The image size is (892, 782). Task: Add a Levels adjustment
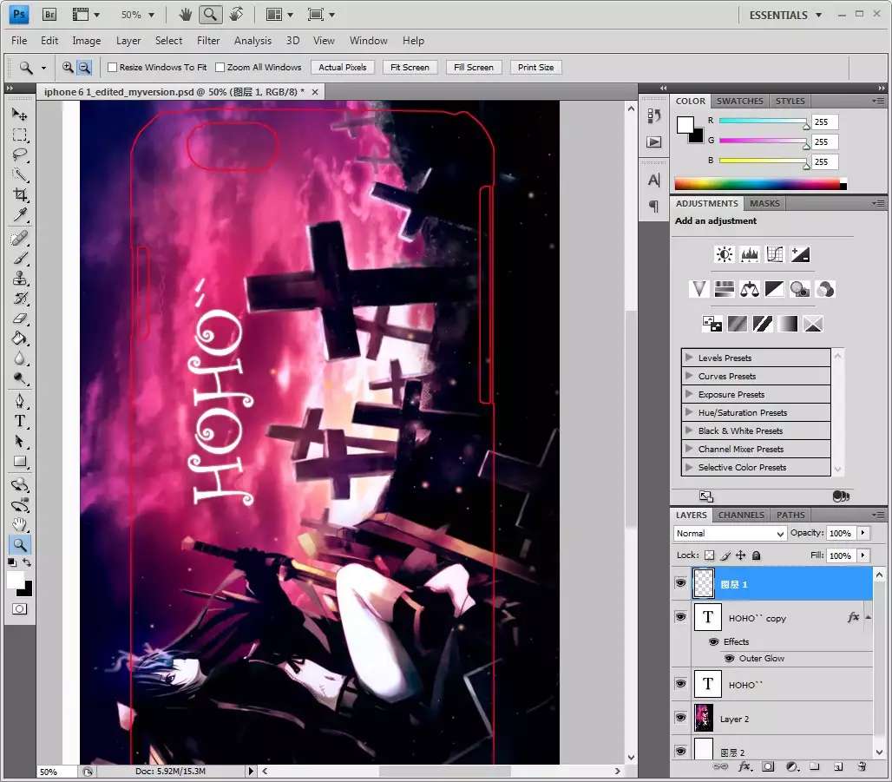[749, 254]
